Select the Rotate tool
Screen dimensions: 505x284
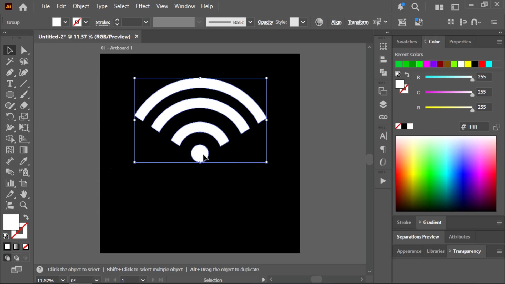click(x=10, y=117)
